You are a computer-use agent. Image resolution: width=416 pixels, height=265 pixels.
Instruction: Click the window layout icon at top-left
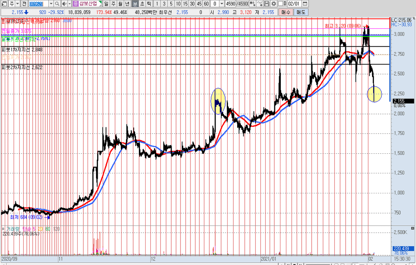pyautogui.click(x=4, y=4)
